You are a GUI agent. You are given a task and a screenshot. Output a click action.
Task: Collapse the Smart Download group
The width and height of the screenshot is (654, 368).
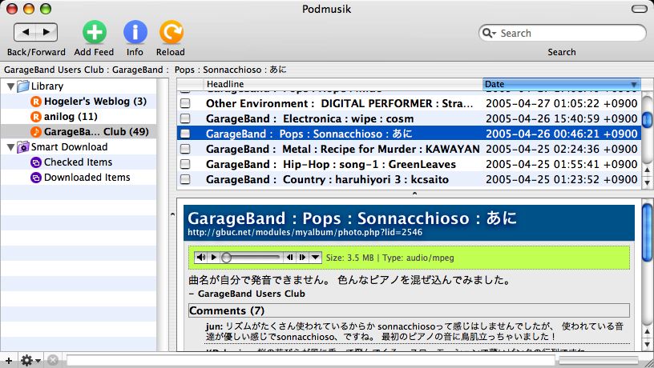tap(10, 147)
